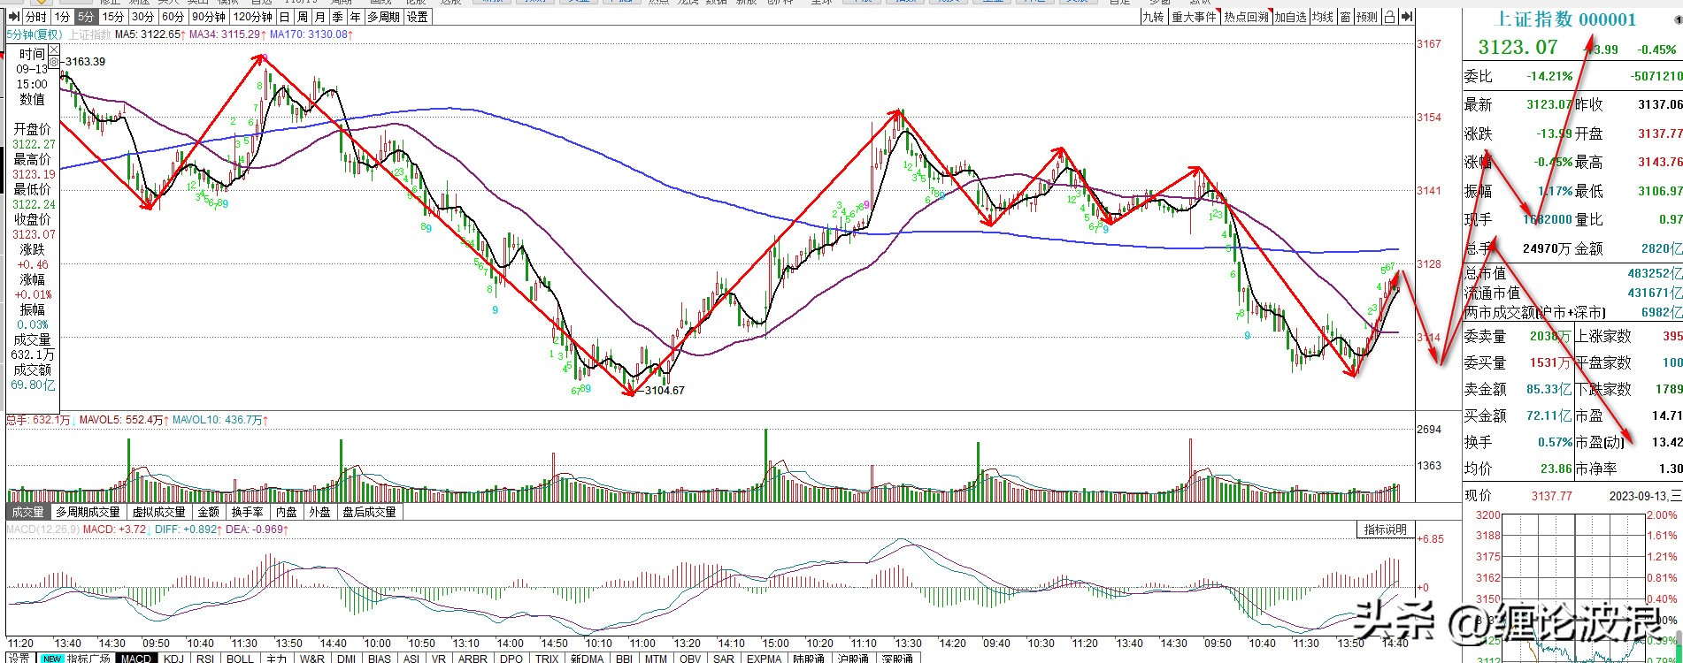
Task: Expand the 热点回溯 menu
Action: (x=1246, y=17)
